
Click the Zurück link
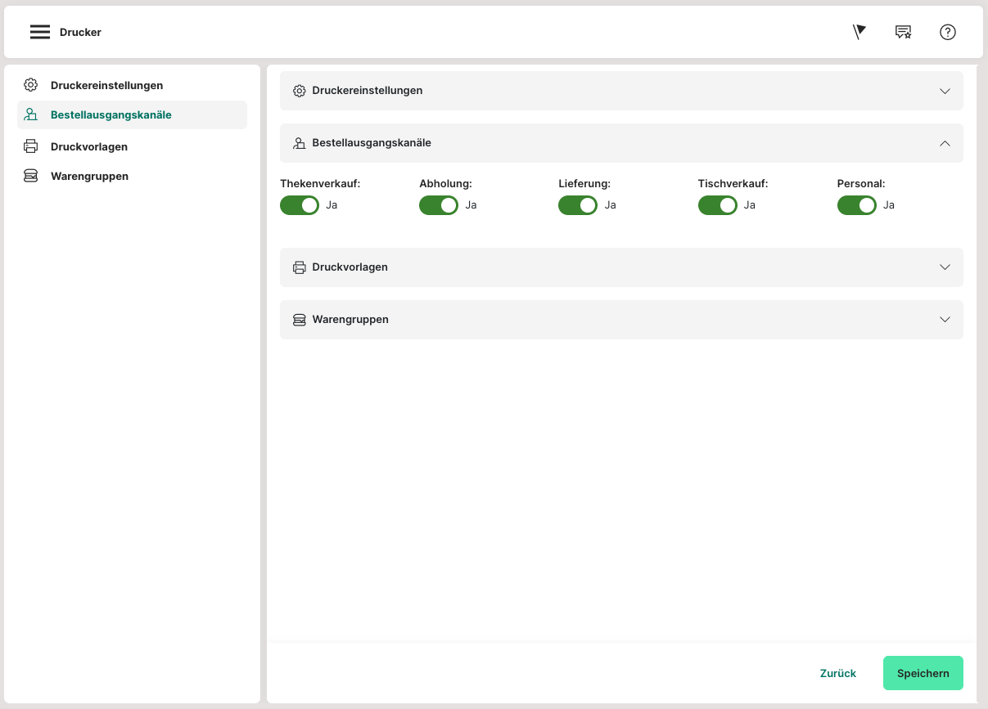tap(837, 673)
